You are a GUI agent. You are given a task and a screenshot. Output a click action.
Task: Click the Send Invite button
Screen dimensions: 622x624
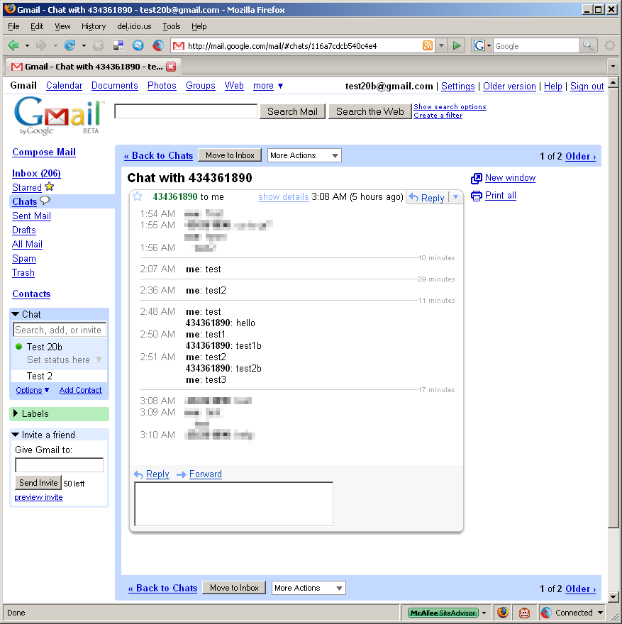38,483
